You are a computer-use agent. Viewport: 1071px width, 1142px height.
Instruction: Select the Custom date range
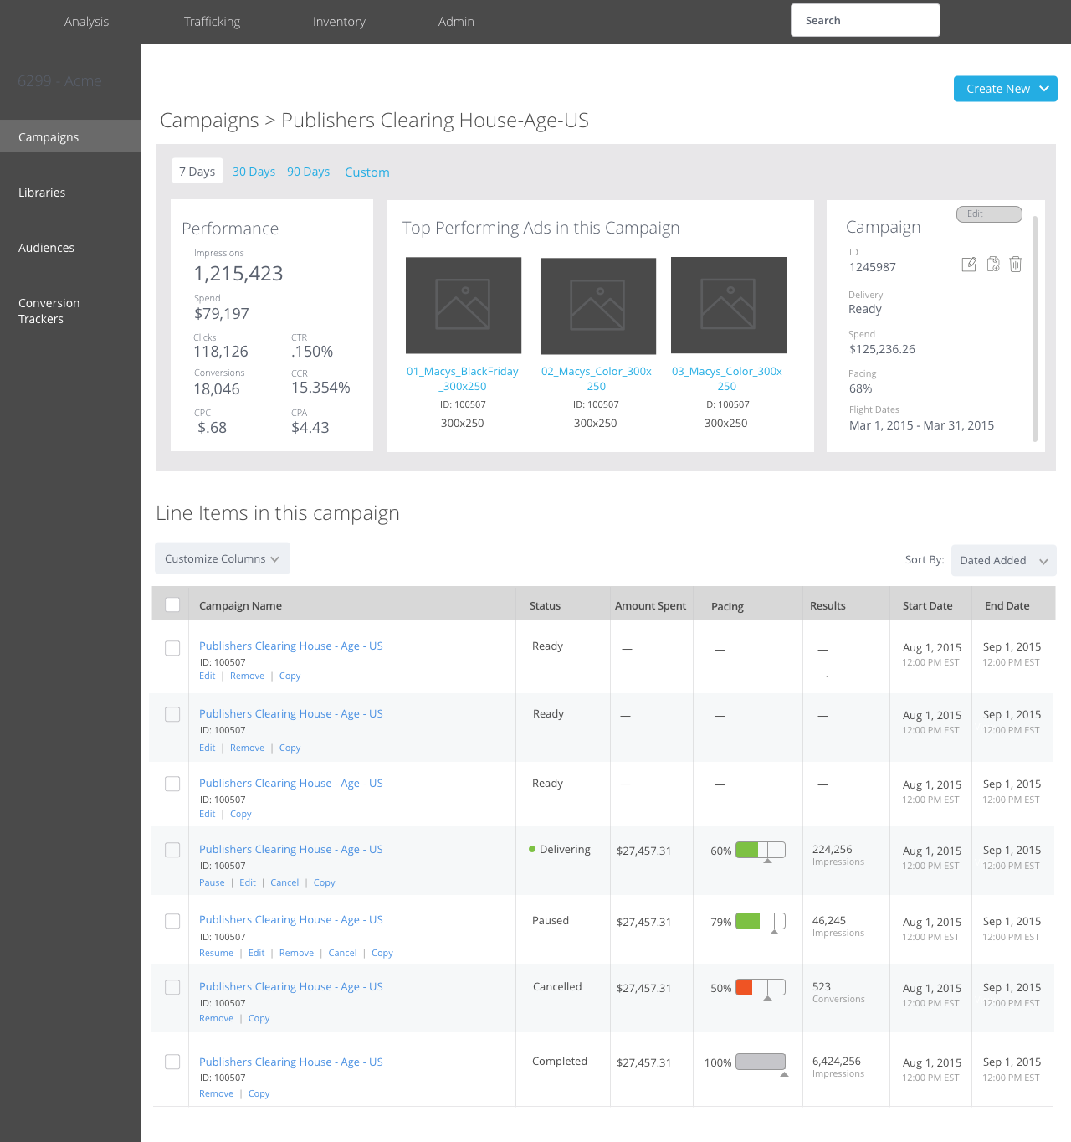[x=366, y=172]
